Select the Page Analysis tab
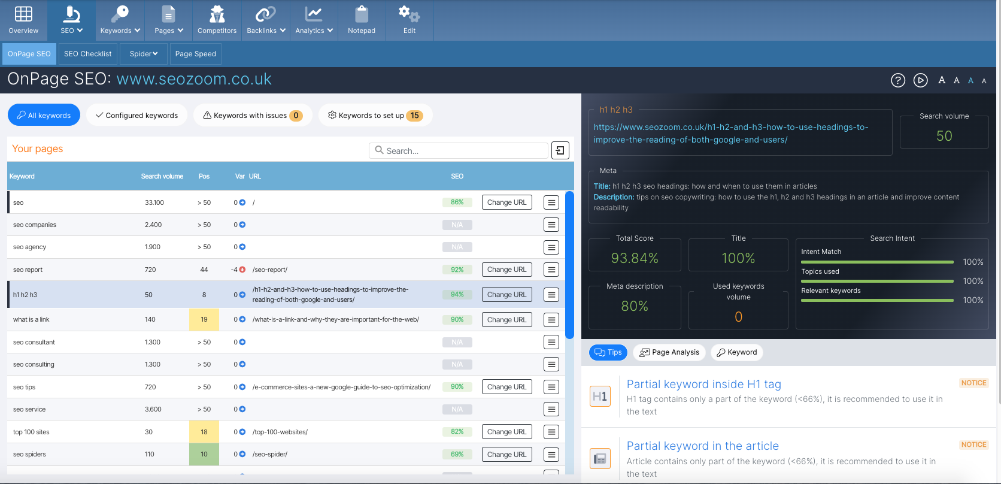 click(x=669, y=352)
